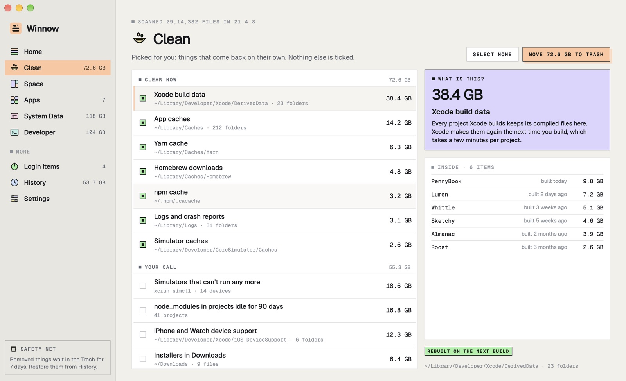Click the Winnow app logo icon
626x381 pixels.
pyautogui.click(x=16, y=28)
